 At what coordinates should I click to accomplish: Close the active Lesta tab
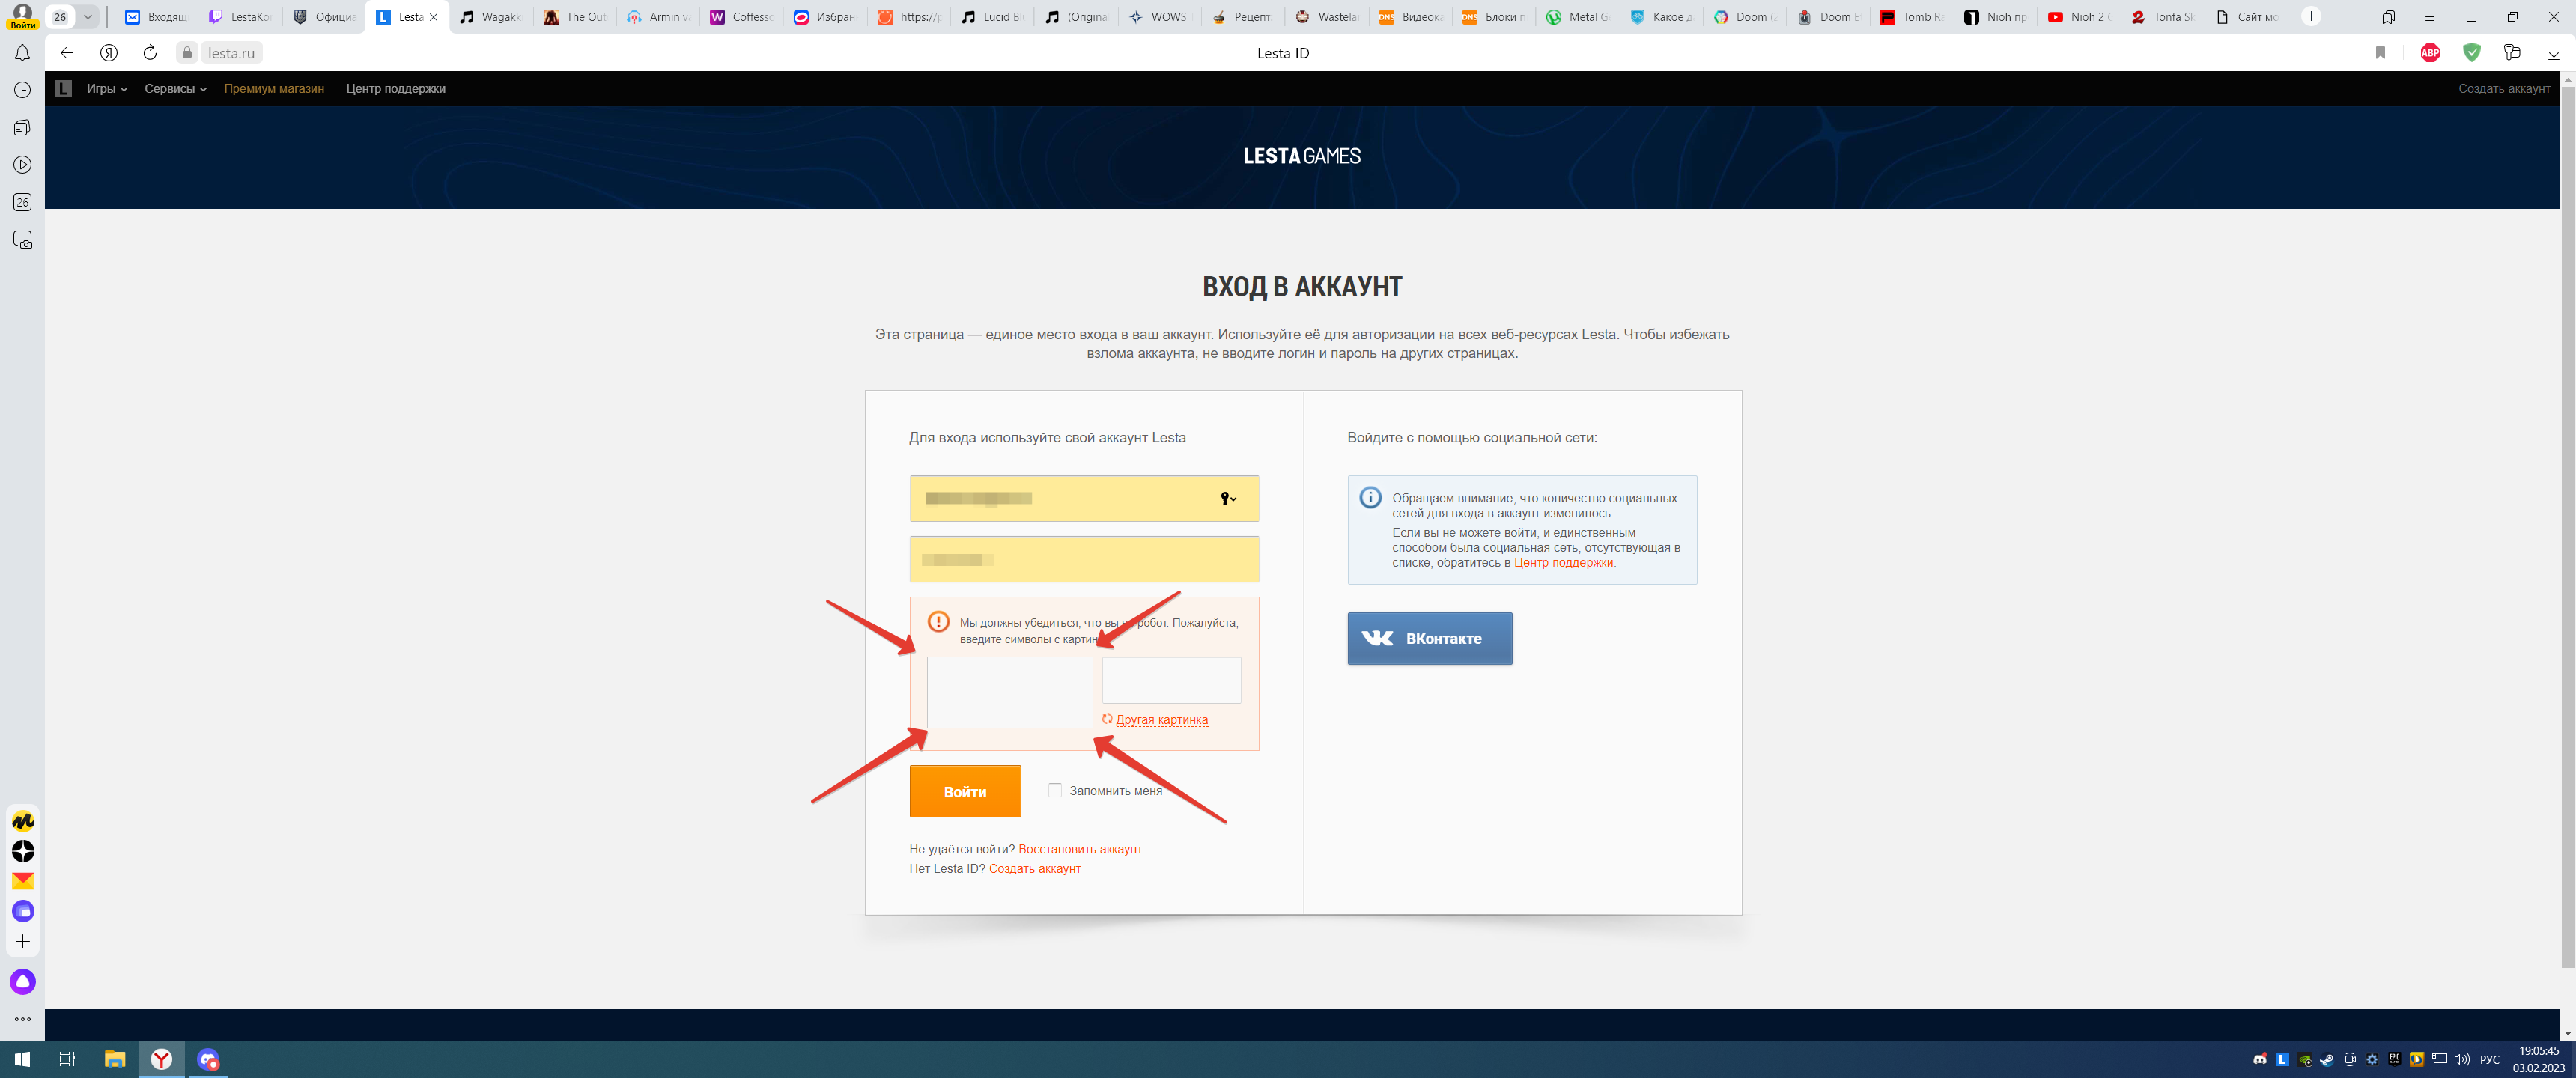pos(433,17)
